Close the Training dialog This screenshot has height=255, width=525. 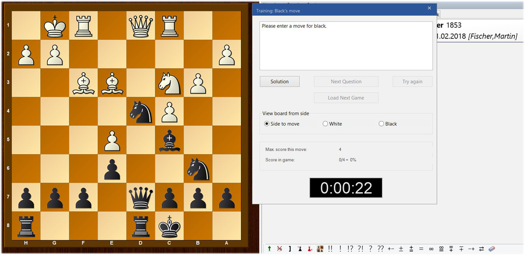[x=429, y=8]
